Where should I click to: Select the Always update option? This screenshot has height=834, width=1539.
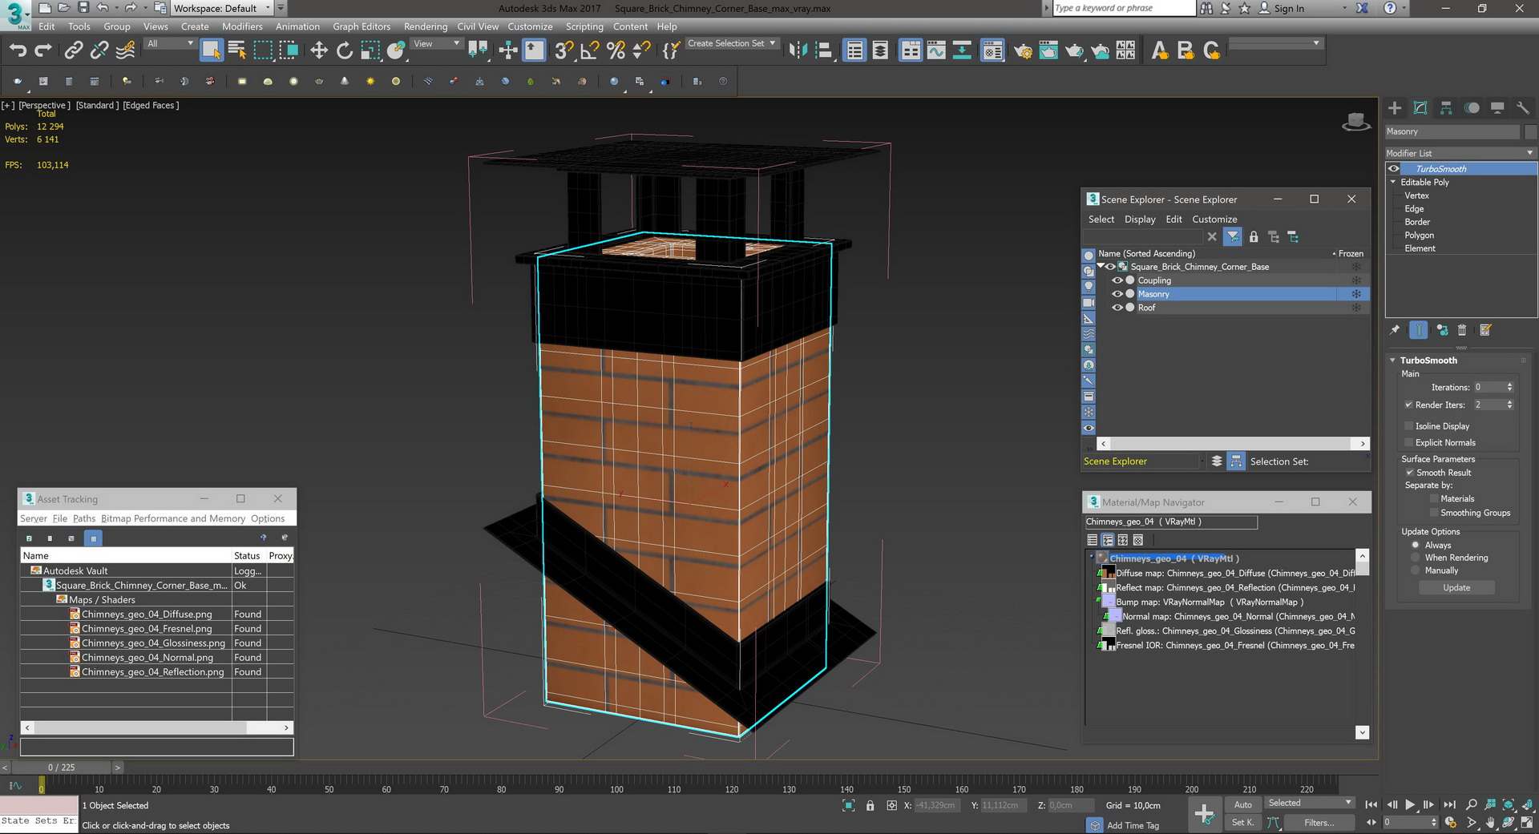pyautogui.click(x=1416, y=545)
